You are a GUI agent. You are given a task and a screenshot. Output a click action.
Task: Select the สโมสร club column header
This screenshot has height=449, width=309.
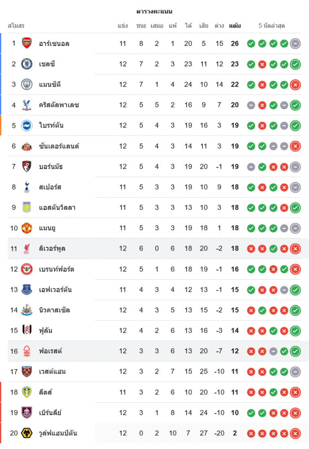(x=16, y=26)
